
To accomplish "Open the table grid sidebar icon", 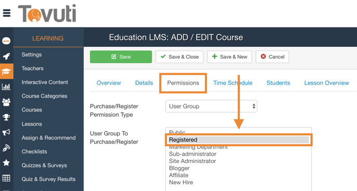I will point(6,178).
